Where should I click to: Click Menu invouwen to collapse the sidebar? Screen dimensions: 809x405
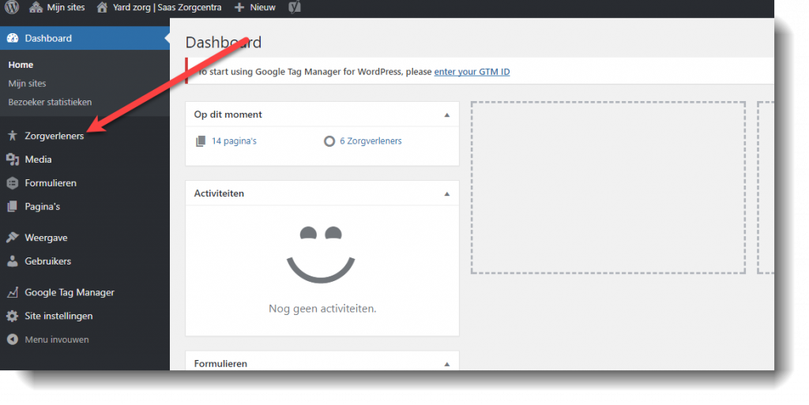tap(57, 339)
